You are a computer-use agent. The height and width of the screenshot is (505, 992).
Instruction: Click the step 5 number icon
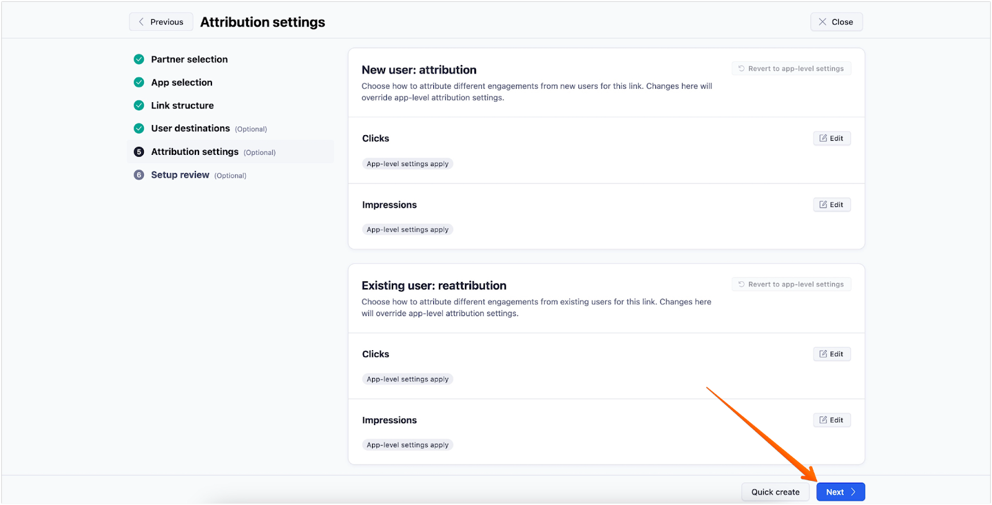pyautogui.click(x=139, y=152)
